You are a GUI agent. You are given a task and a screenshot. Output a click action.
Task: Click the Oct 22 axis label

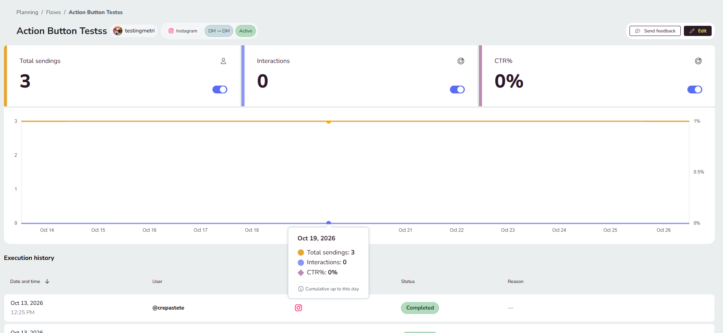tap(457, 230)
